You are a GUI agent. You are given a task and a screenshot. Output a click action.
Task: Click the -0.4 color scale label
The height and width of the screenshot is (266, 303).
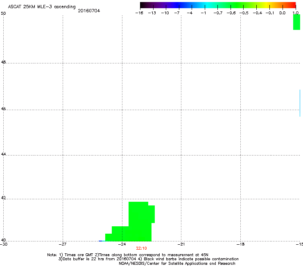click(x=258, y=13)
